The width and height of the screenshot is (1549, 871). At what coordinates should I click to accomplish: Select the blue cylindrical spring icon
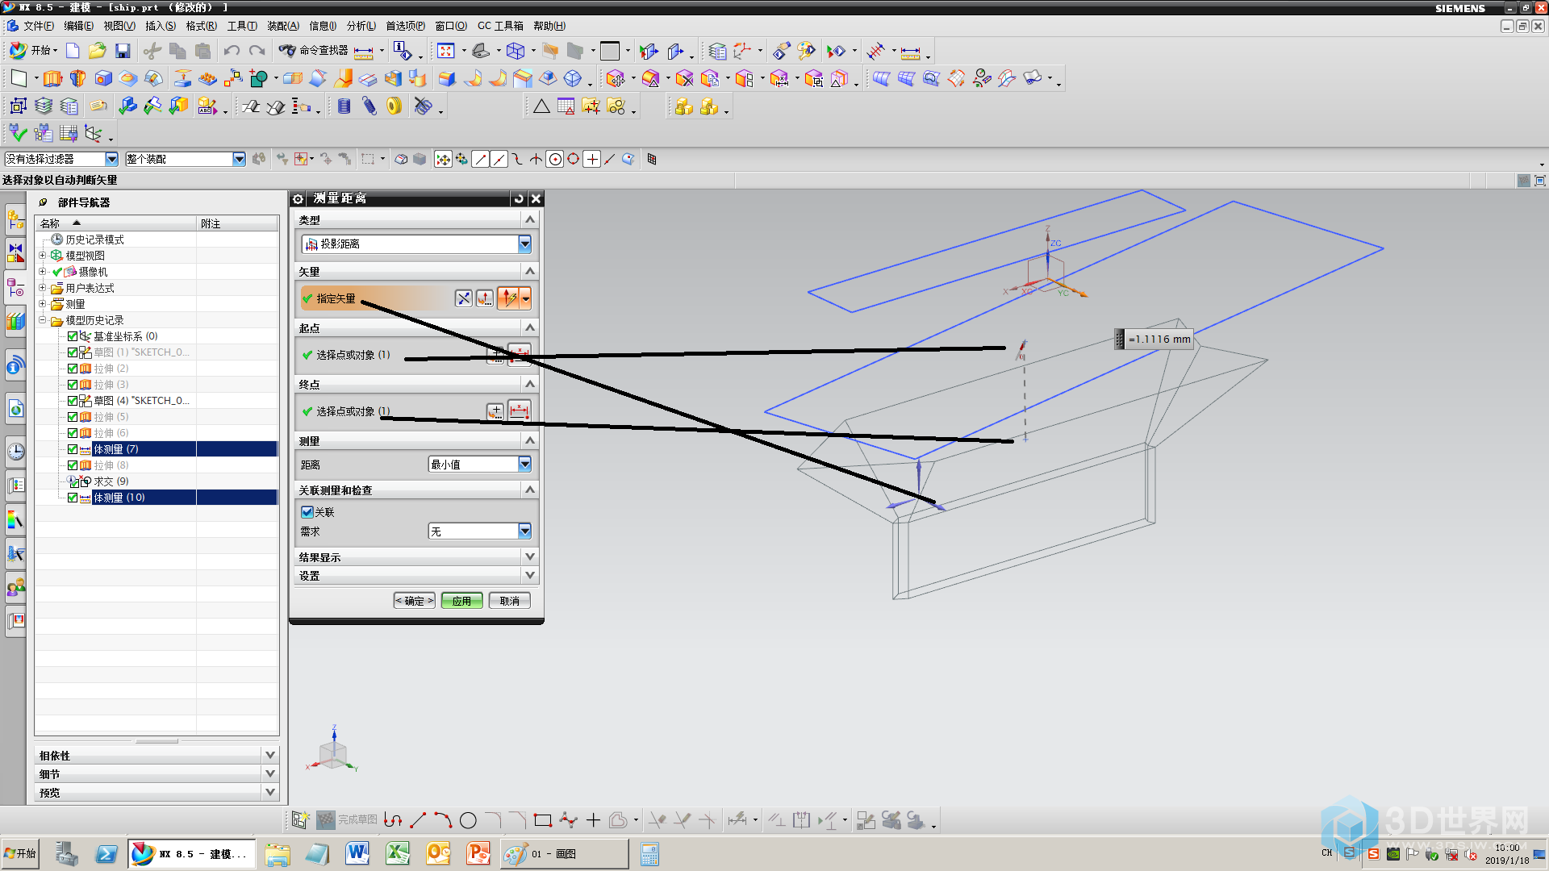344,106
